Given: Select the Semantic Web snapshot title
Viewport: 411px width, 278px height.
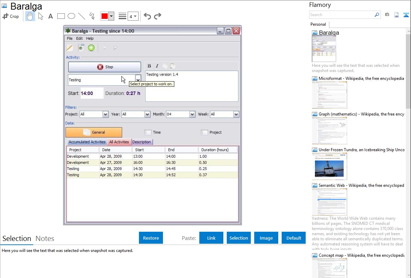Looking at the screenshot, I should pos(361,185).
